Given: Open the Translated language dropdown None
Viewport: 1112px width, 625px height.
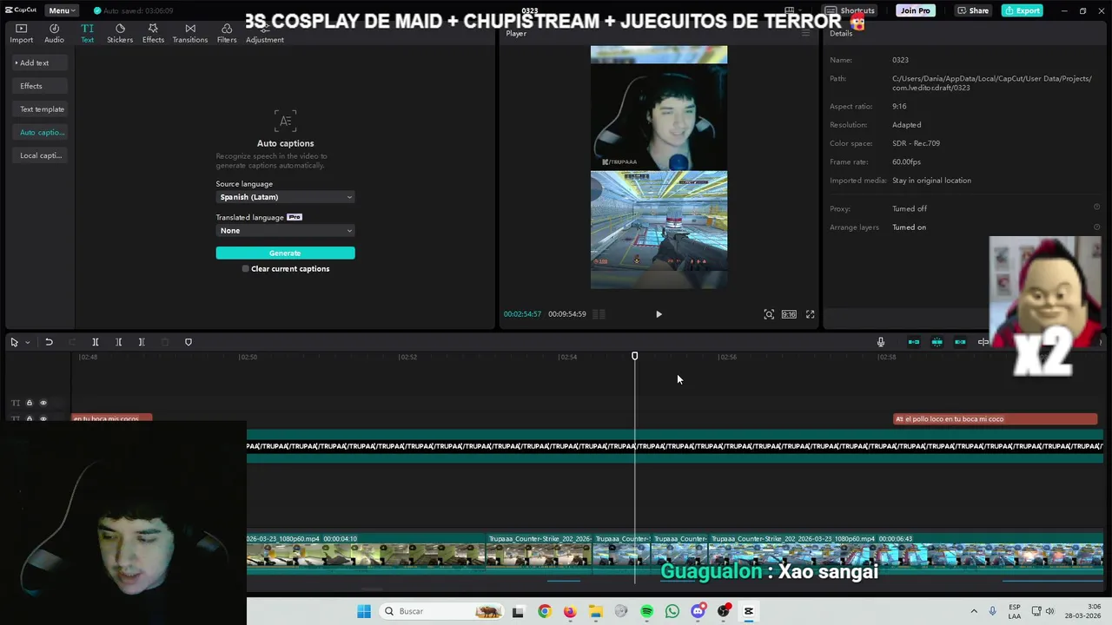Looking at the screenshot, I should click(285, 231).
